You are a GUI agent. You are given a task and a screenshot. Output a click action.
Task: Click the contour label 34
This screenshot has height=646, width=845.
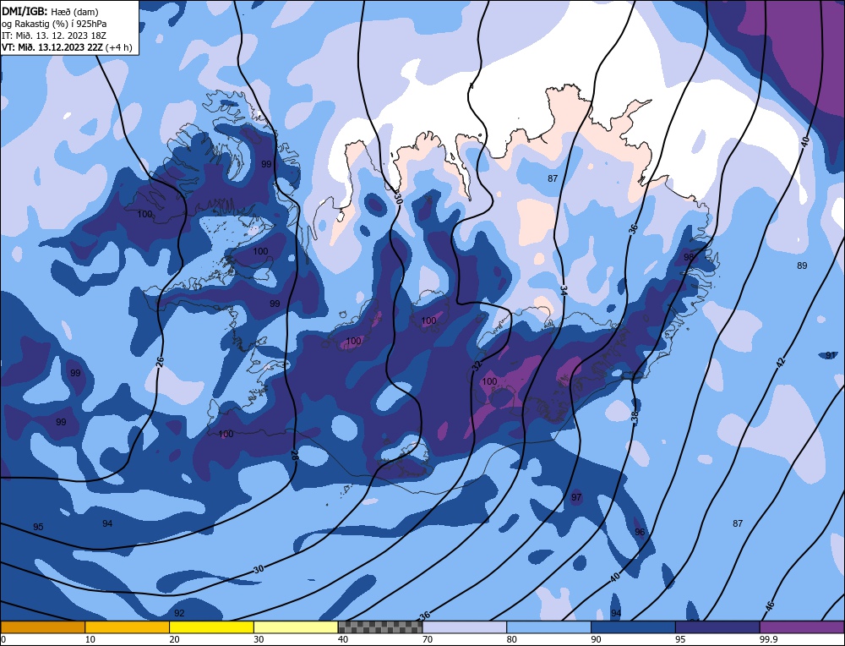[x=564, y=291]
